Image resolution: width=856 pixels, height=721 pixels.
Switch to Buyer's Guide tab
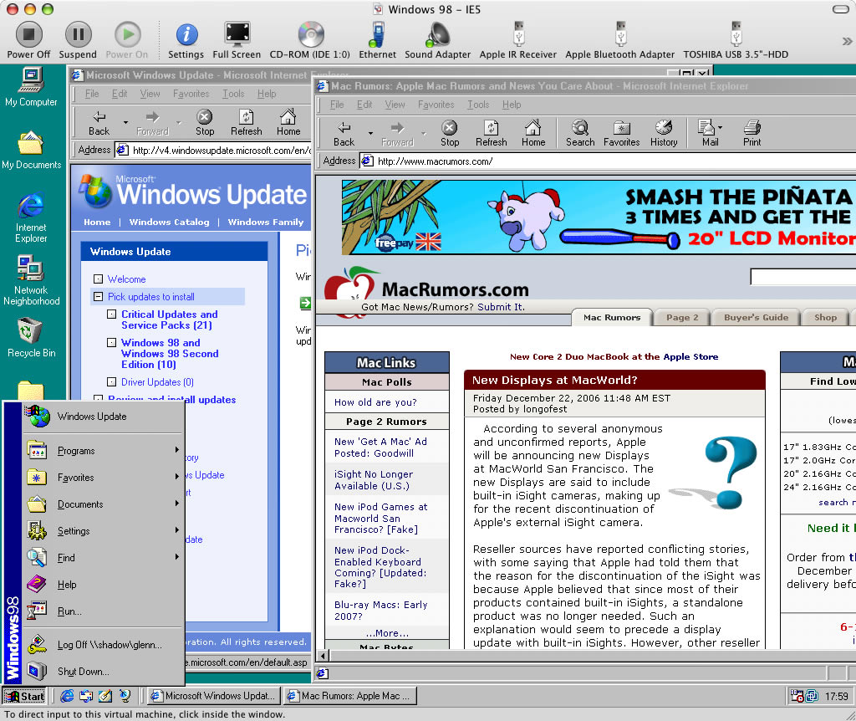756,317
